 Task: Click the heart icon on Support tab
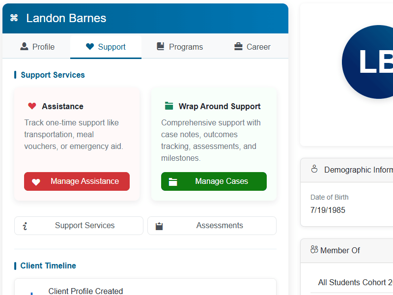89,47
